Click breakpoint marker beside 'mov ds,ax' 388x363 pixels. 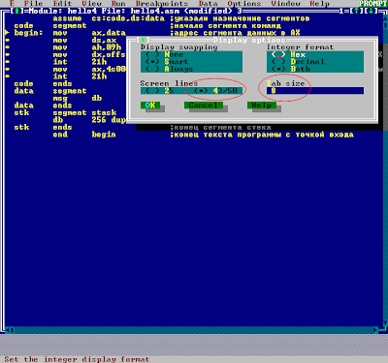tap(7, 40)
